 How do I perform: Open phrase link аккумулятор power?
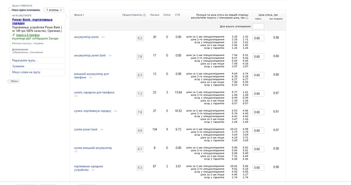pyautogui.click(x=86, y=37)
